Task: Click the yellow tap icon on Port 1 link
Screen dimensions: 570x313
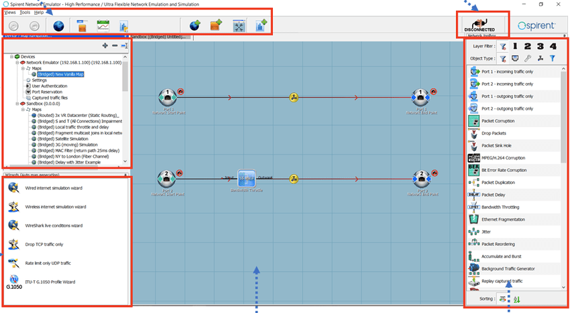Action: point(294,97)
